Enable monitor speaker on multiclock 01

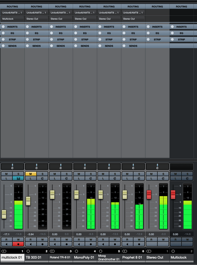point(6,244)
